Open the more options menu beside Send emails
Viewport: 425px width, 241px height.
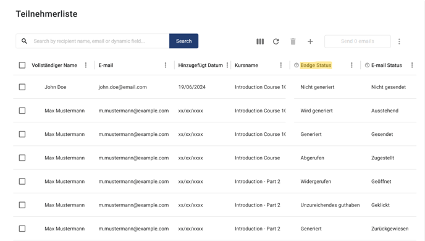399,41
